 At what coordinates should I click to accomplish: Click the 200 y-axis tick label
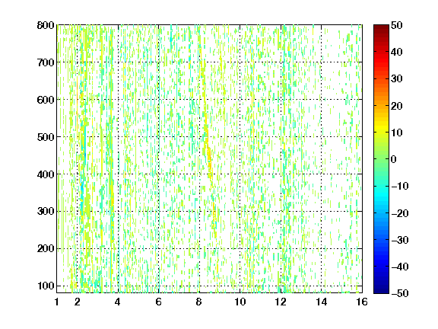[x=46, y=249]
